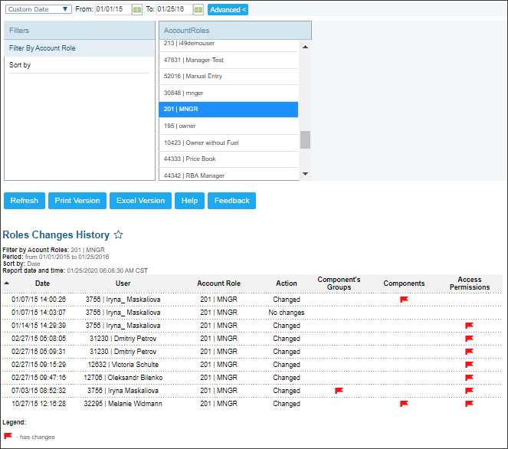Click the Print Version button
Image resolution: width=508 pixels, height=449 pixels.
coord(77,201)
